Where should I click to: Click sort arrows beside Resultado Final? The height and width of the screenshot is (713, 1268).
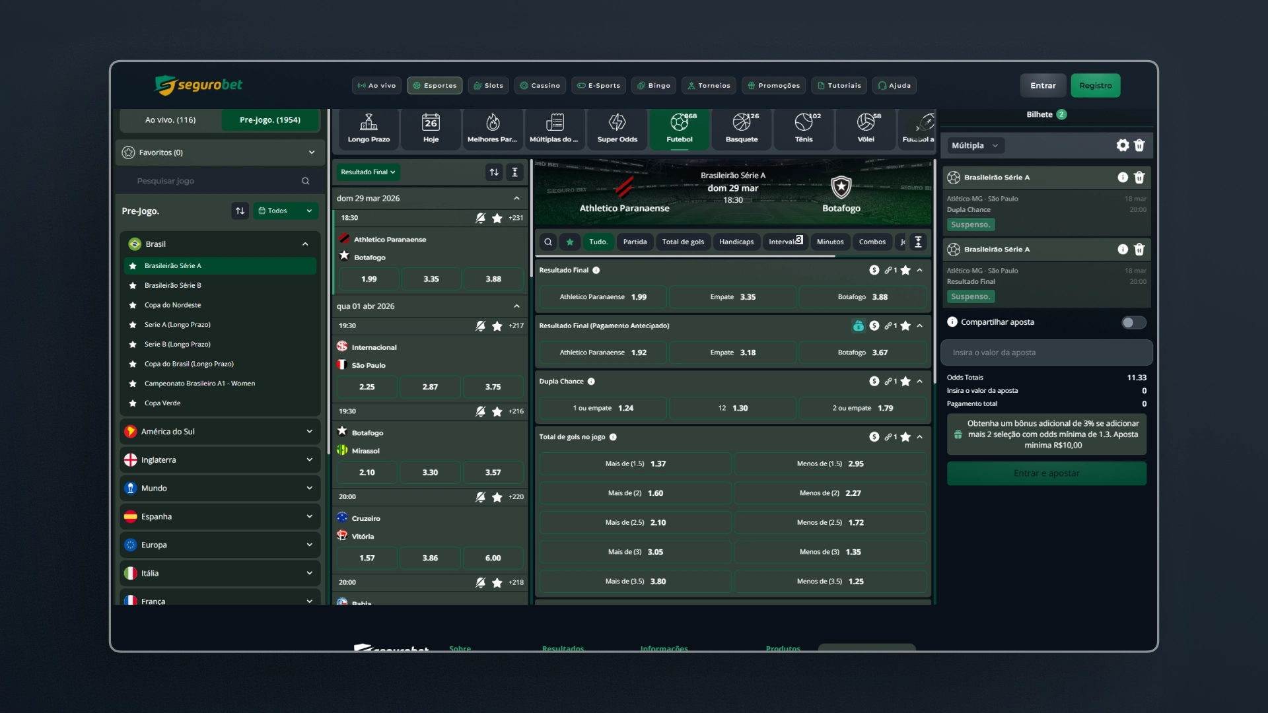(x=494, y=172)
